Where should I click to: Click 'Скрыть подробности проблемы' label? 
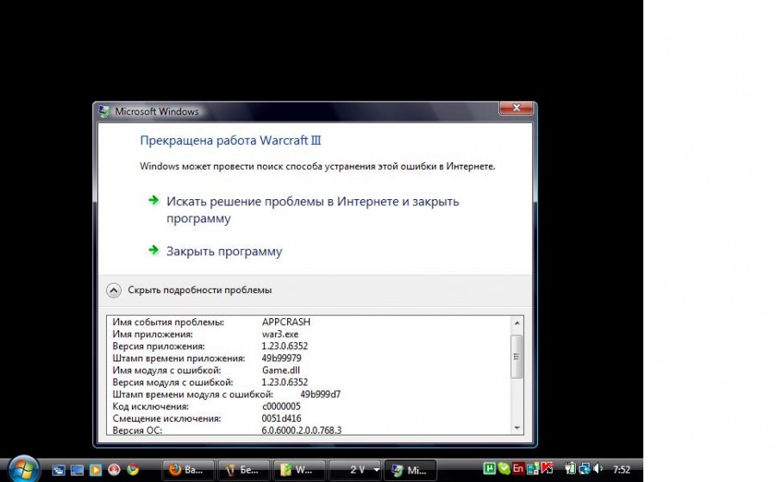199,290
